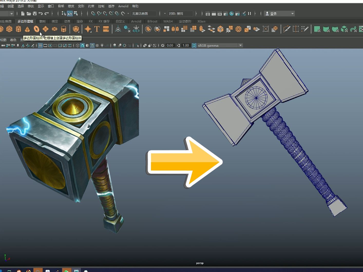Toggle viewport grid display button
Screen dimensions: 363x272
pos(40,45)
